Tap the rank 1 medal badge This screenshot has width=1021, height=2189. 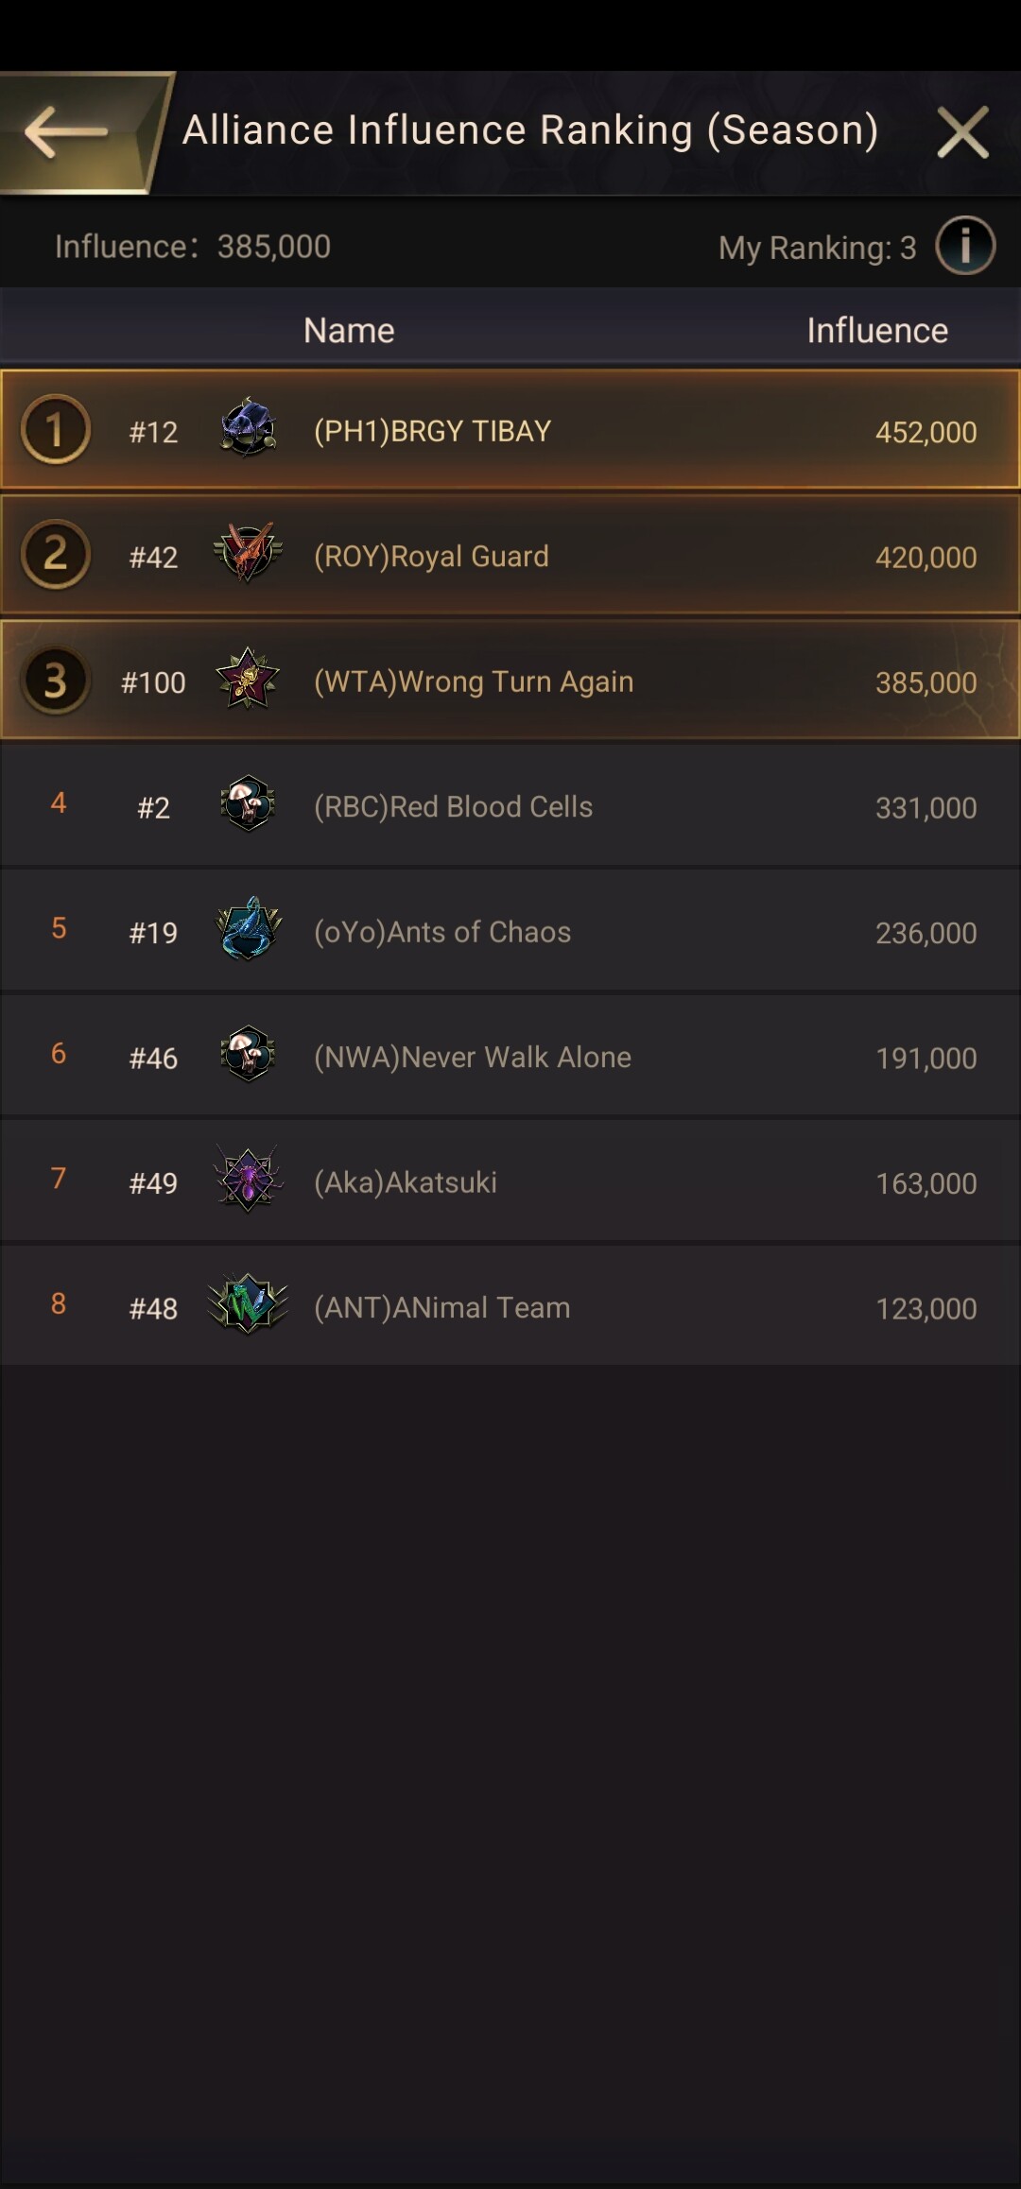(56, 429)
